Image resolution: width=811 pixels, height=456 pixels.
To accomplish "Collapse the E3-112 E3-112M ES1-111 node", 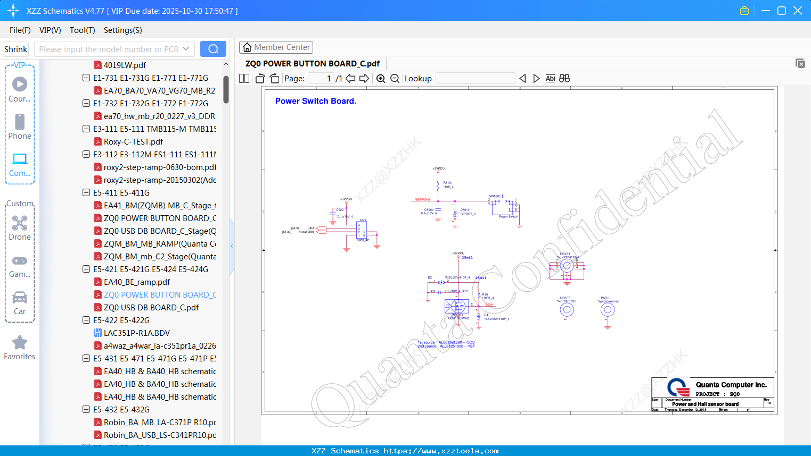I will pos(86,154).
